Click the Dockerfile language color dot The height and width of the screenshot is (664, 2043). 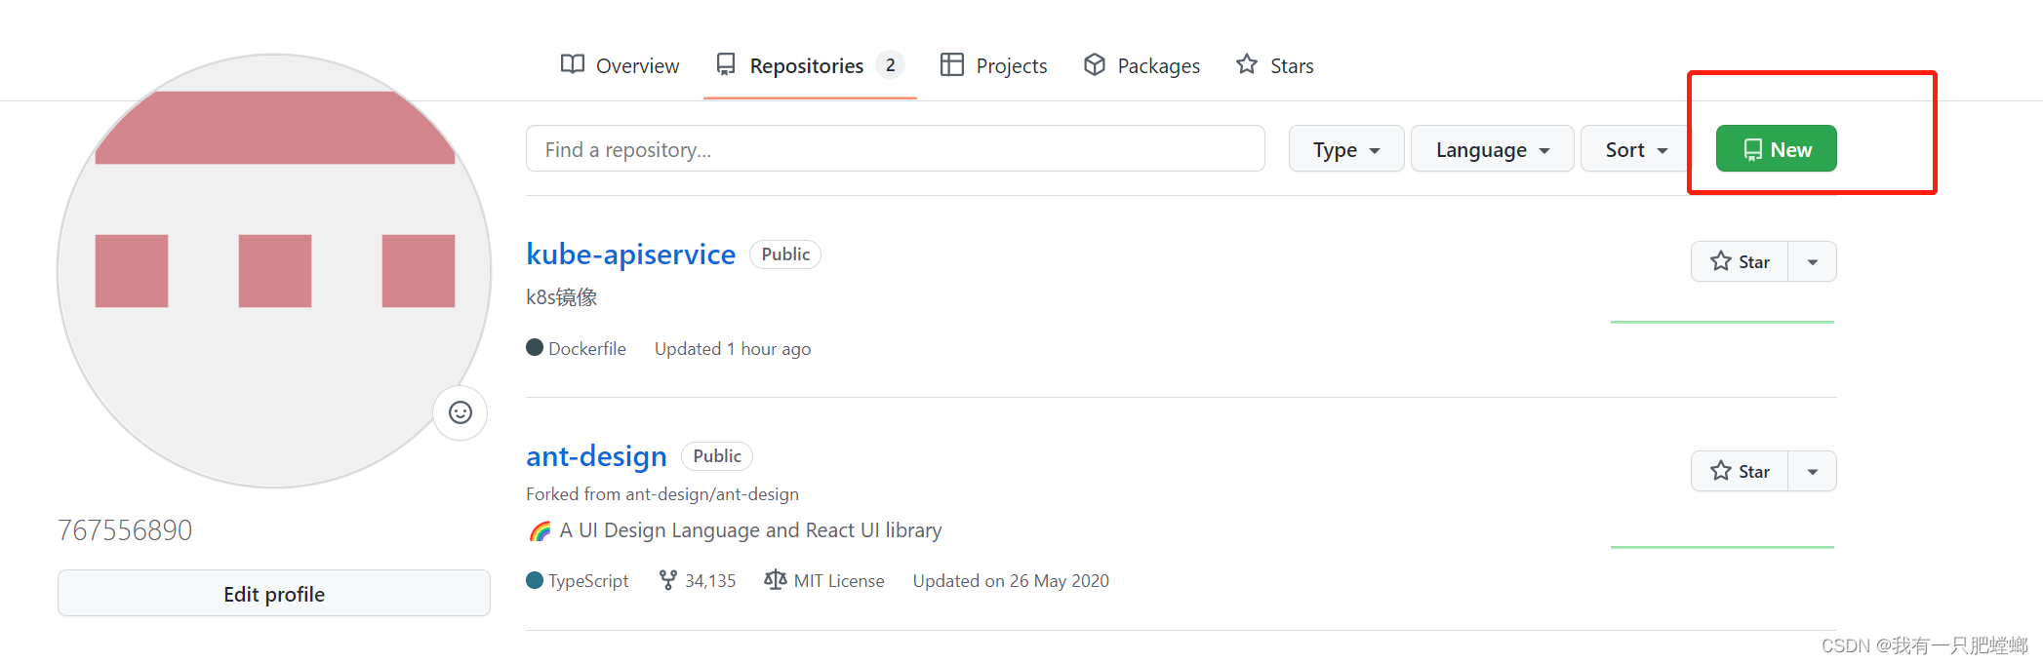tap(535, 347)
